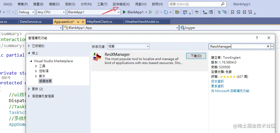Open the Find in Files folder-magnifier icon
280x133 pixels.
pyautogui.click(x=177, y=12)
